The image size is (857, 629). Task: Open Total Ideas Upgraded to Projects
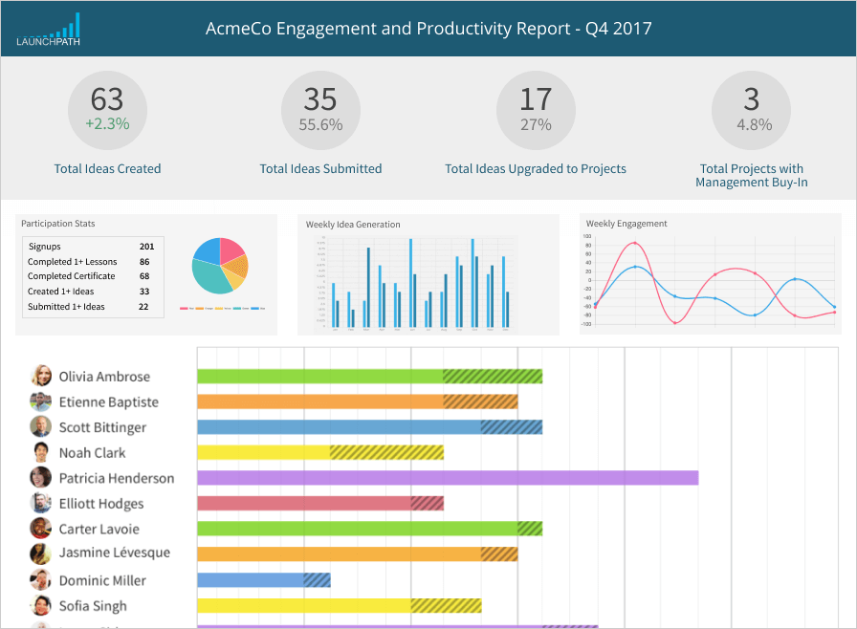536,168
